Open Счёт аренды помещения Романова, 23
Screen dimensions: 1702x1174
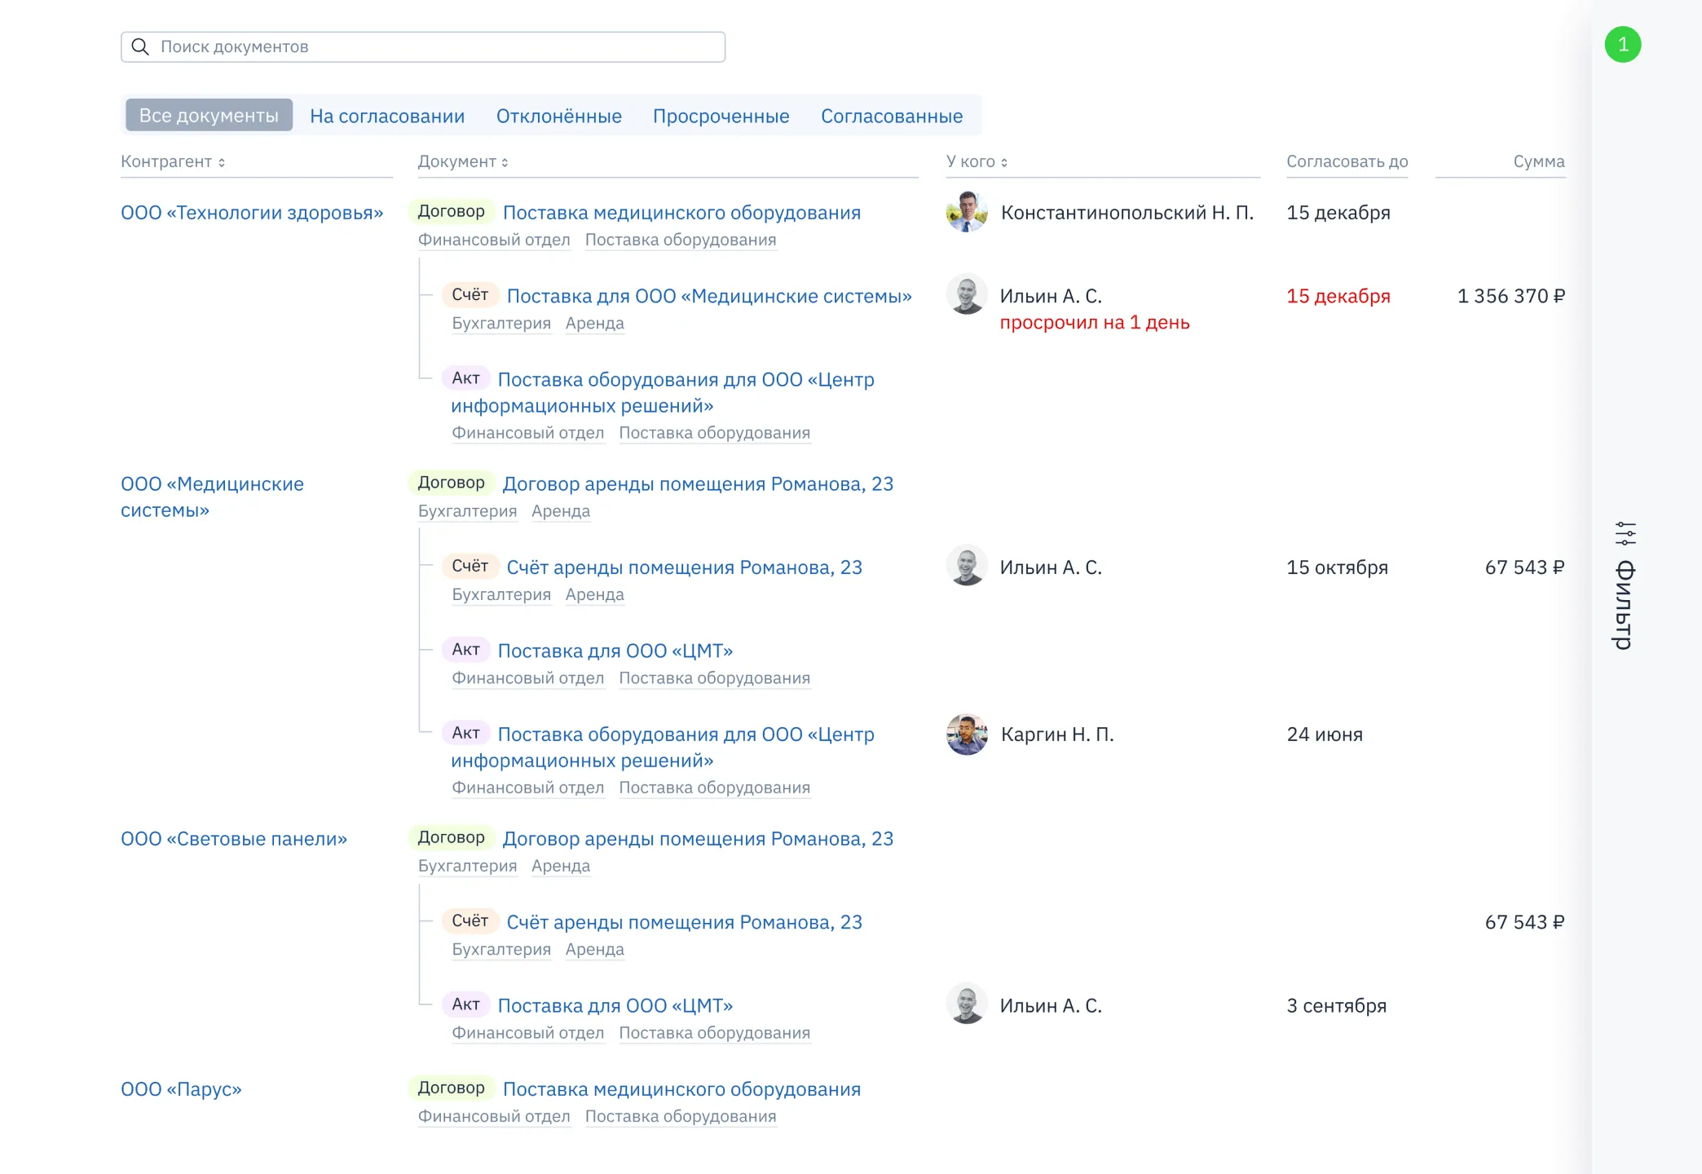[685, 567]
